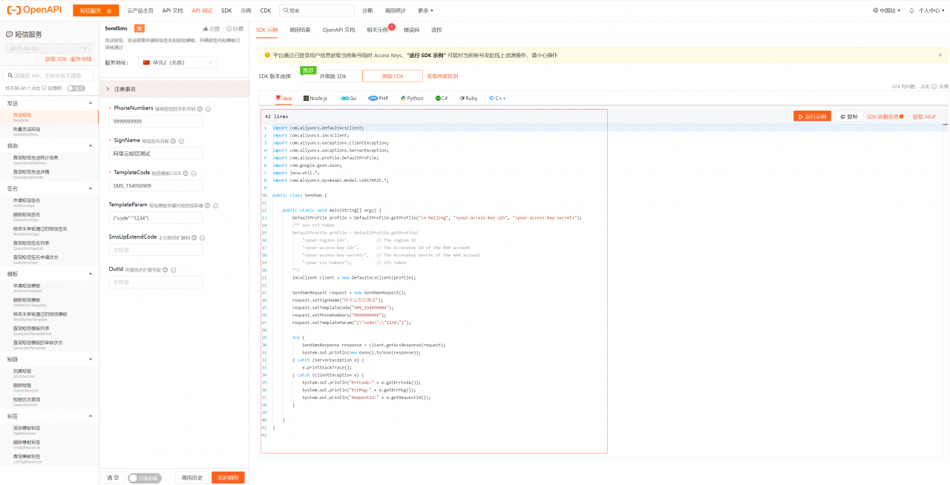
Task: Click the 短信服务 chat bubble icon in sidebar
Action: (x=9, y=35)
